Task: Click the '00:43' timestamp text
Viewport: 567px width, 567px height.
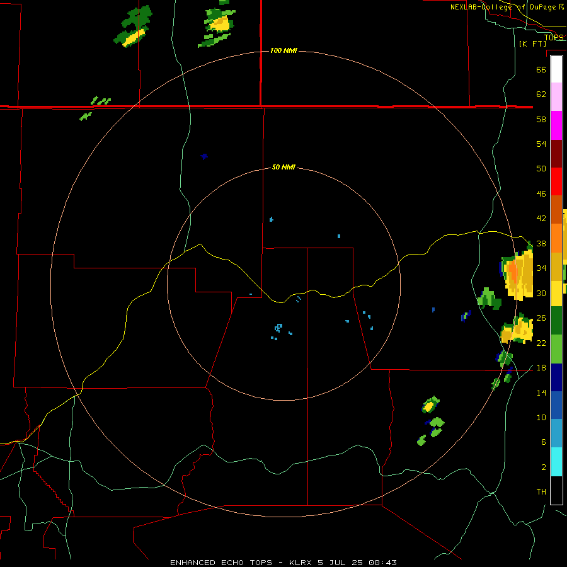Action: point(382,563)
